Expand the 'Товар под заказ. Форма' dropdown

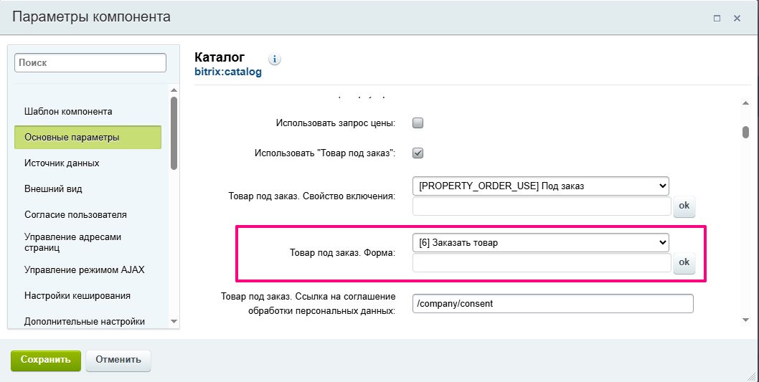pos(540,242)
